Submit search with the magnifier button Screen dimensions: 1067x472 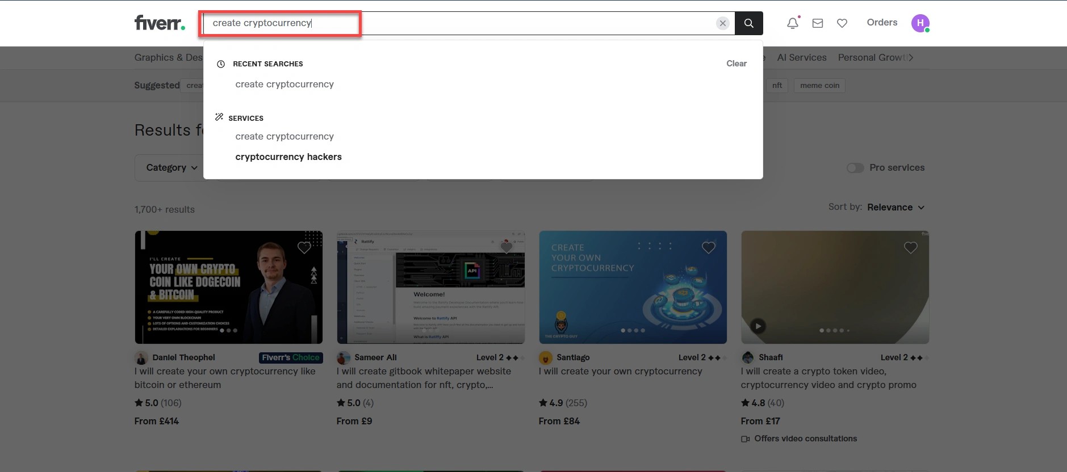[748, 23]
